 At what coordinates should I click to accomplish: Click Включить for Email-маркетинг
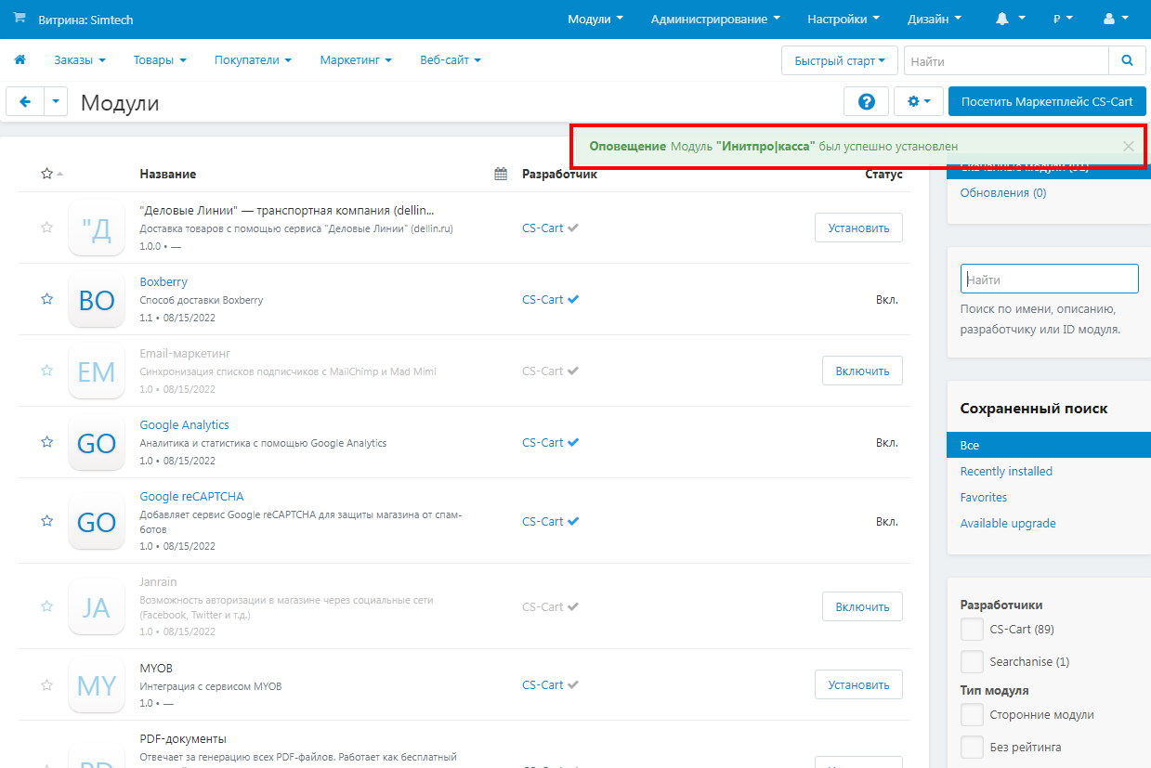pos(862,371)
